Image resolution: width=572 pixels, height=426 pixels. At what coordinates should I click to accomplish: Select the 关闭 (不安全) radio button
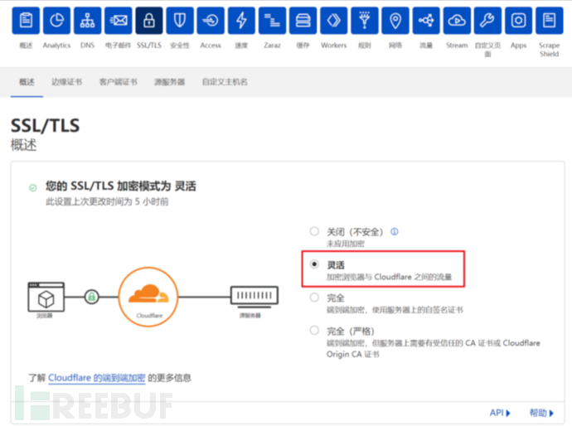(x=314, y=231)
